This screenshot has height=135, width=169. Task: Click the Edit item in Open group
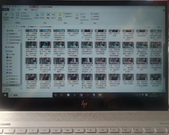pos(83,17)
